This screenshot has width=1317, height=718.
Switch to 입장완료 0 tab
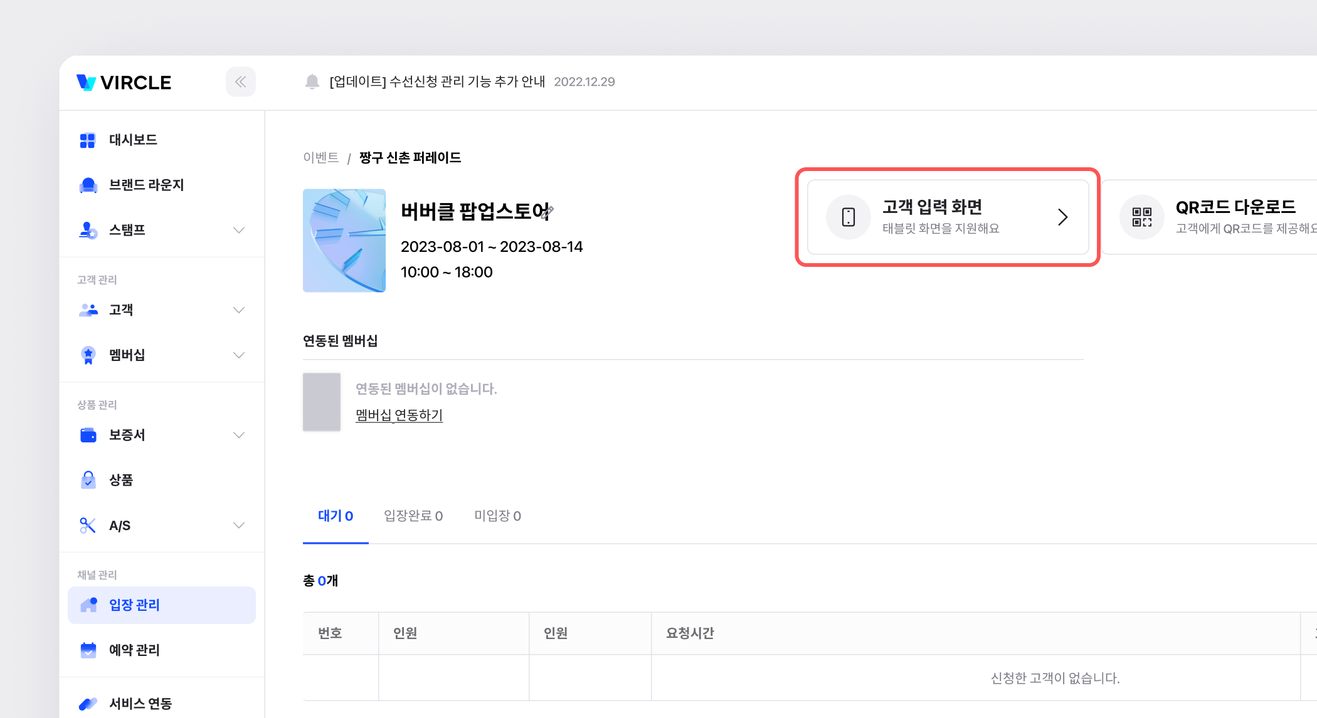[413, 516]
